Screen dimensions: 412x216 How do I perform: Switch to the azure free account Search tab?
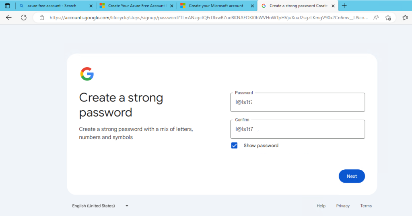(51, 6)
